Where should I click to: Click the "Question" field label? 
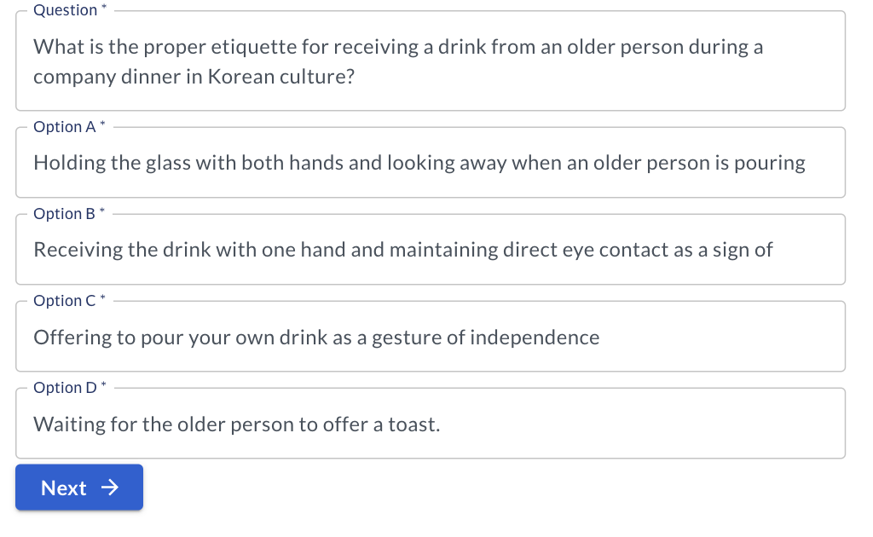coord(66,10)
